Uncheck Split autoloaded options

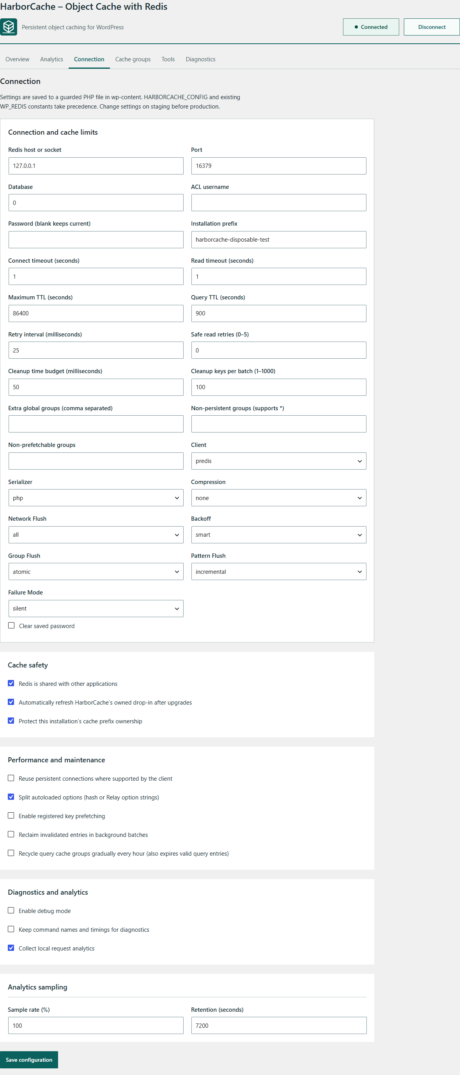point(11,797)
